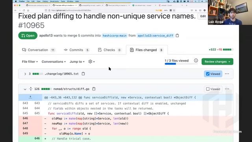Open more options for .changelog/10965.txt
The image size is (252, 142).
[x=227, y=74]
